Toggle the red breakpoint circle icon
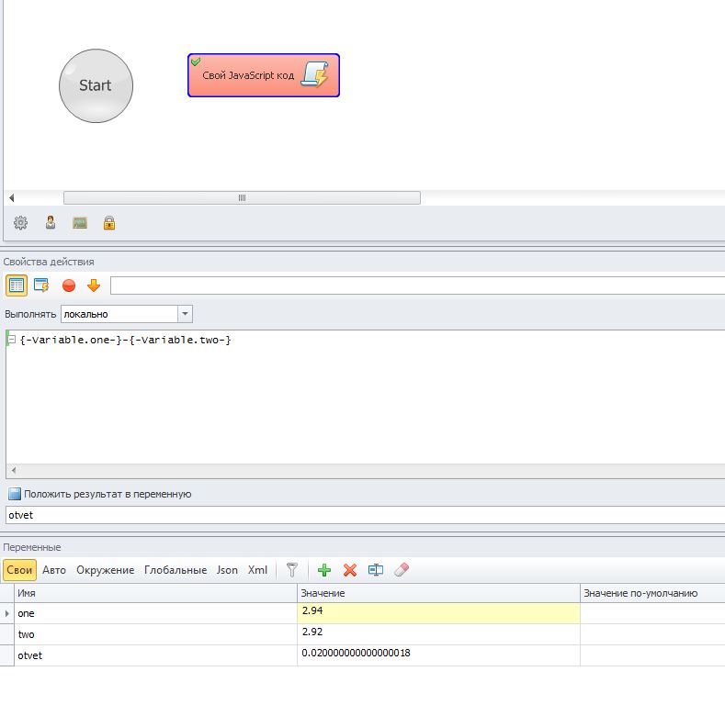The width and height of the screenshot is (725, 705). (69, 285)
